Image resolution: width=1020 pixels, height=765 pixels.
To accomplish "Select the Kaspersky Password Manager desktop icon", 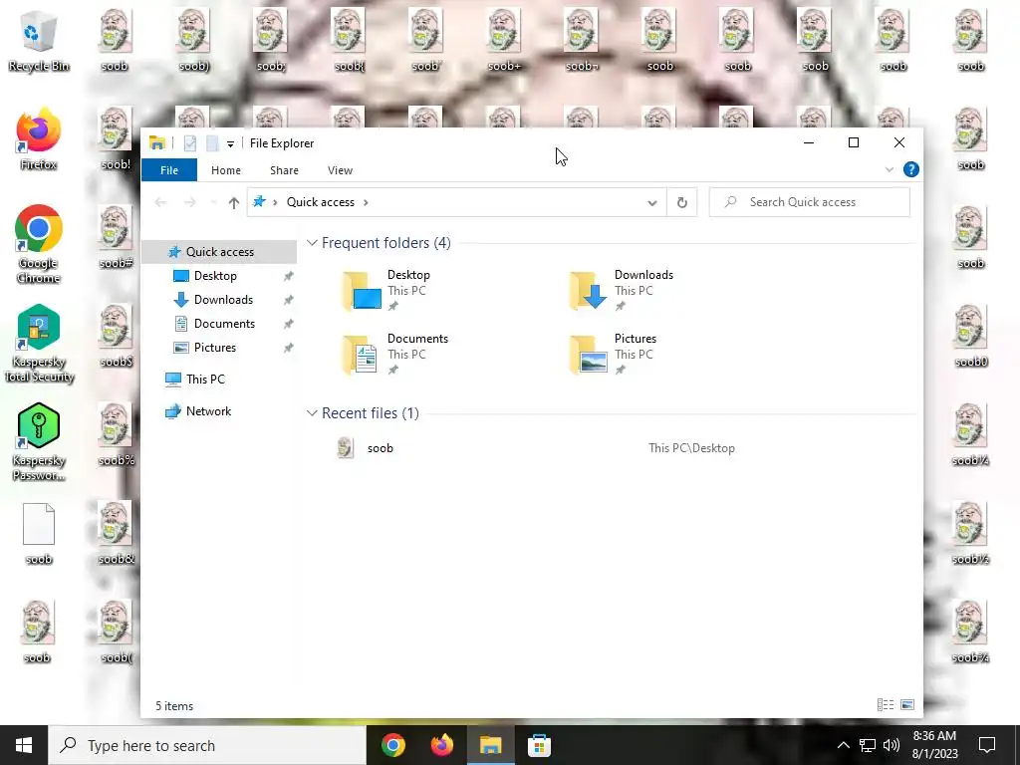I will (x=39, y=442).
